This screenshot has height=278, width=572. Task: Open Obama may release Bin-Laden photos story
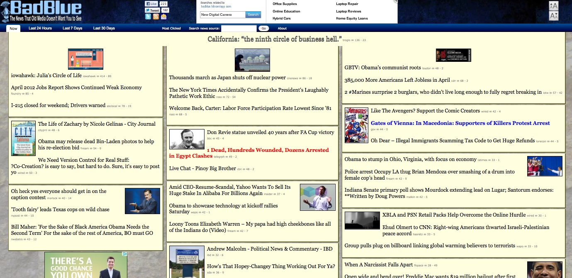pos(96,144)
